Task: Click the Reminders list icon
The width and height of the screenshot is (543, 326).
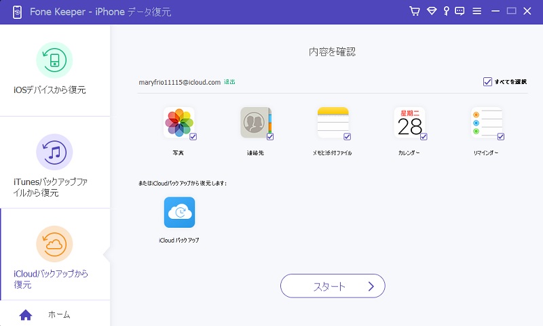Action: coord(487,123)
